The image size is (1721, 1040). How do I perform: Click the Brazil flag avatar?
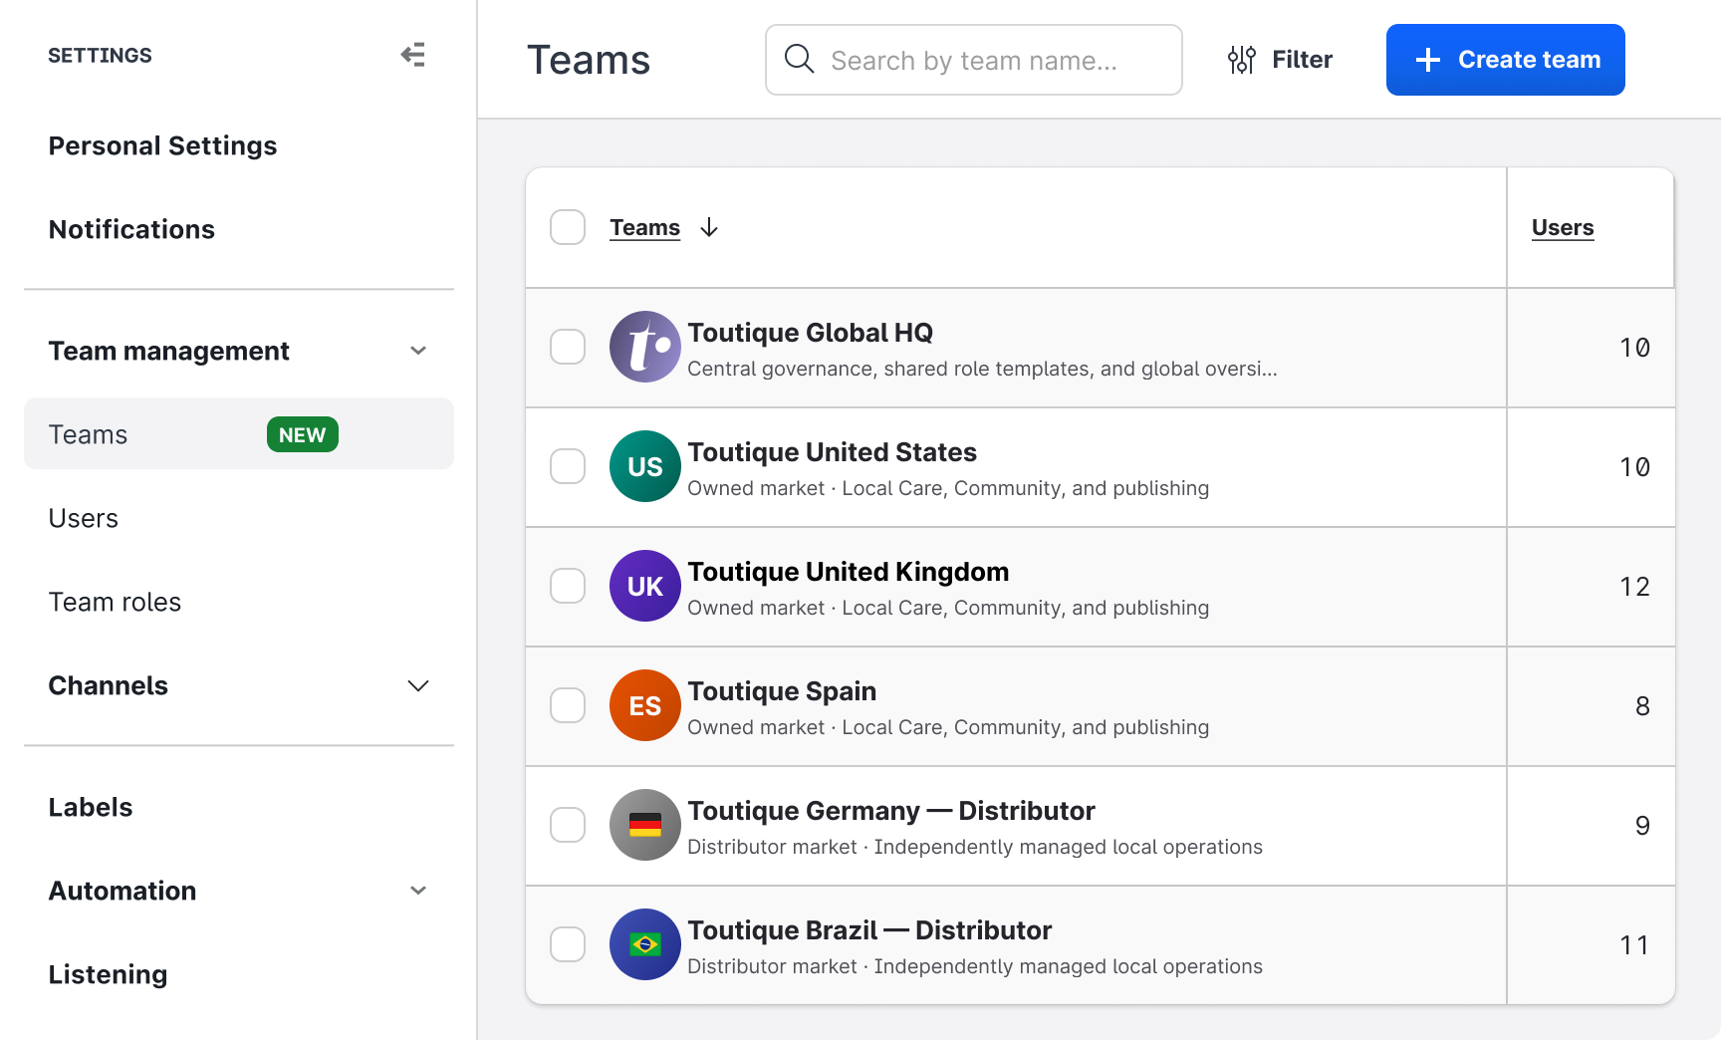click(645, 944)
